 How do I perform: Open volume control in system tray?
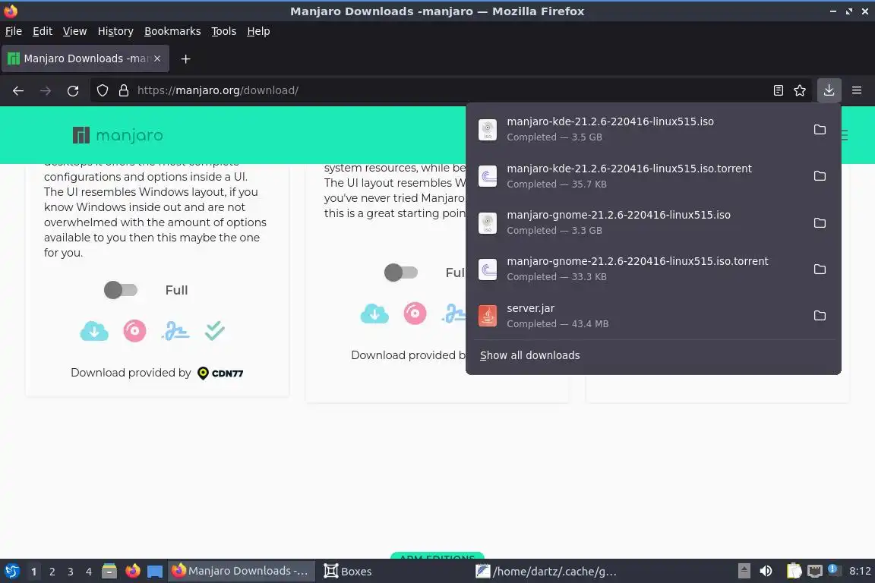pyautogui.click(x=766, y=572)
